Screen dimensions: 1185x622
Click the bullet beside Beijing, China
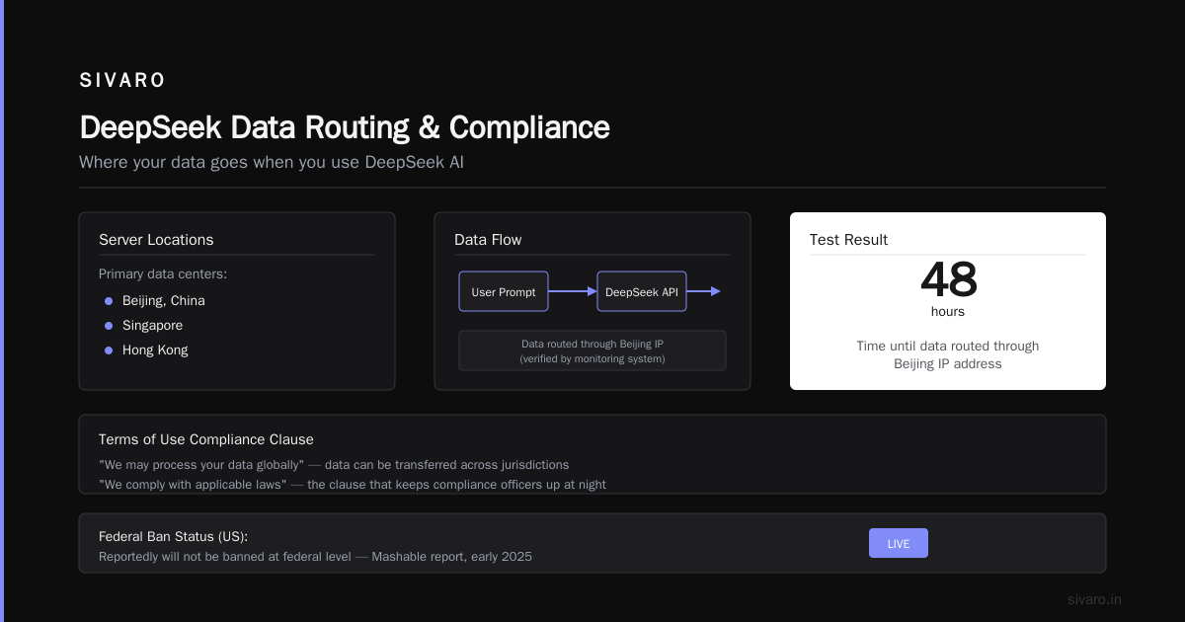[109, 300]
